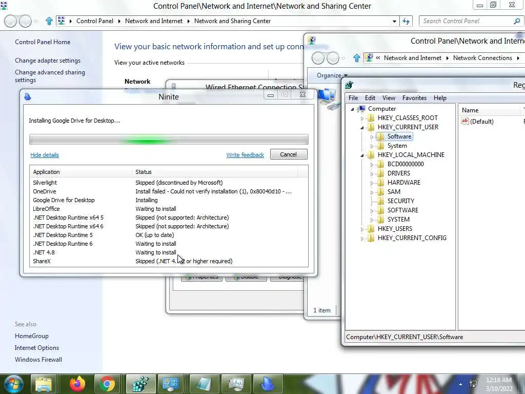This screenshot has height=394, width=525.
Task: Open the View menu in Registry Editor
Action: coord(389,98)
